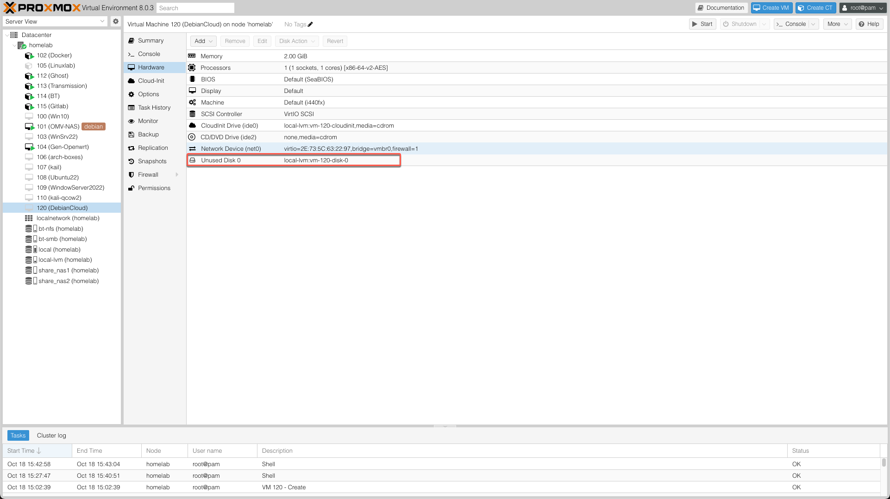The image size is (890, 499).
Task: Click the 102 (Docker) container icon
Action: click(x=29, y=55)
